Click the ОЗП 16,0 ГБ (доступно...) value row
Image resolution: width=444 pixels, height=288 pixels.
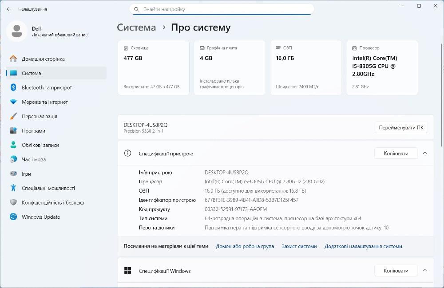tap(255, 191)
